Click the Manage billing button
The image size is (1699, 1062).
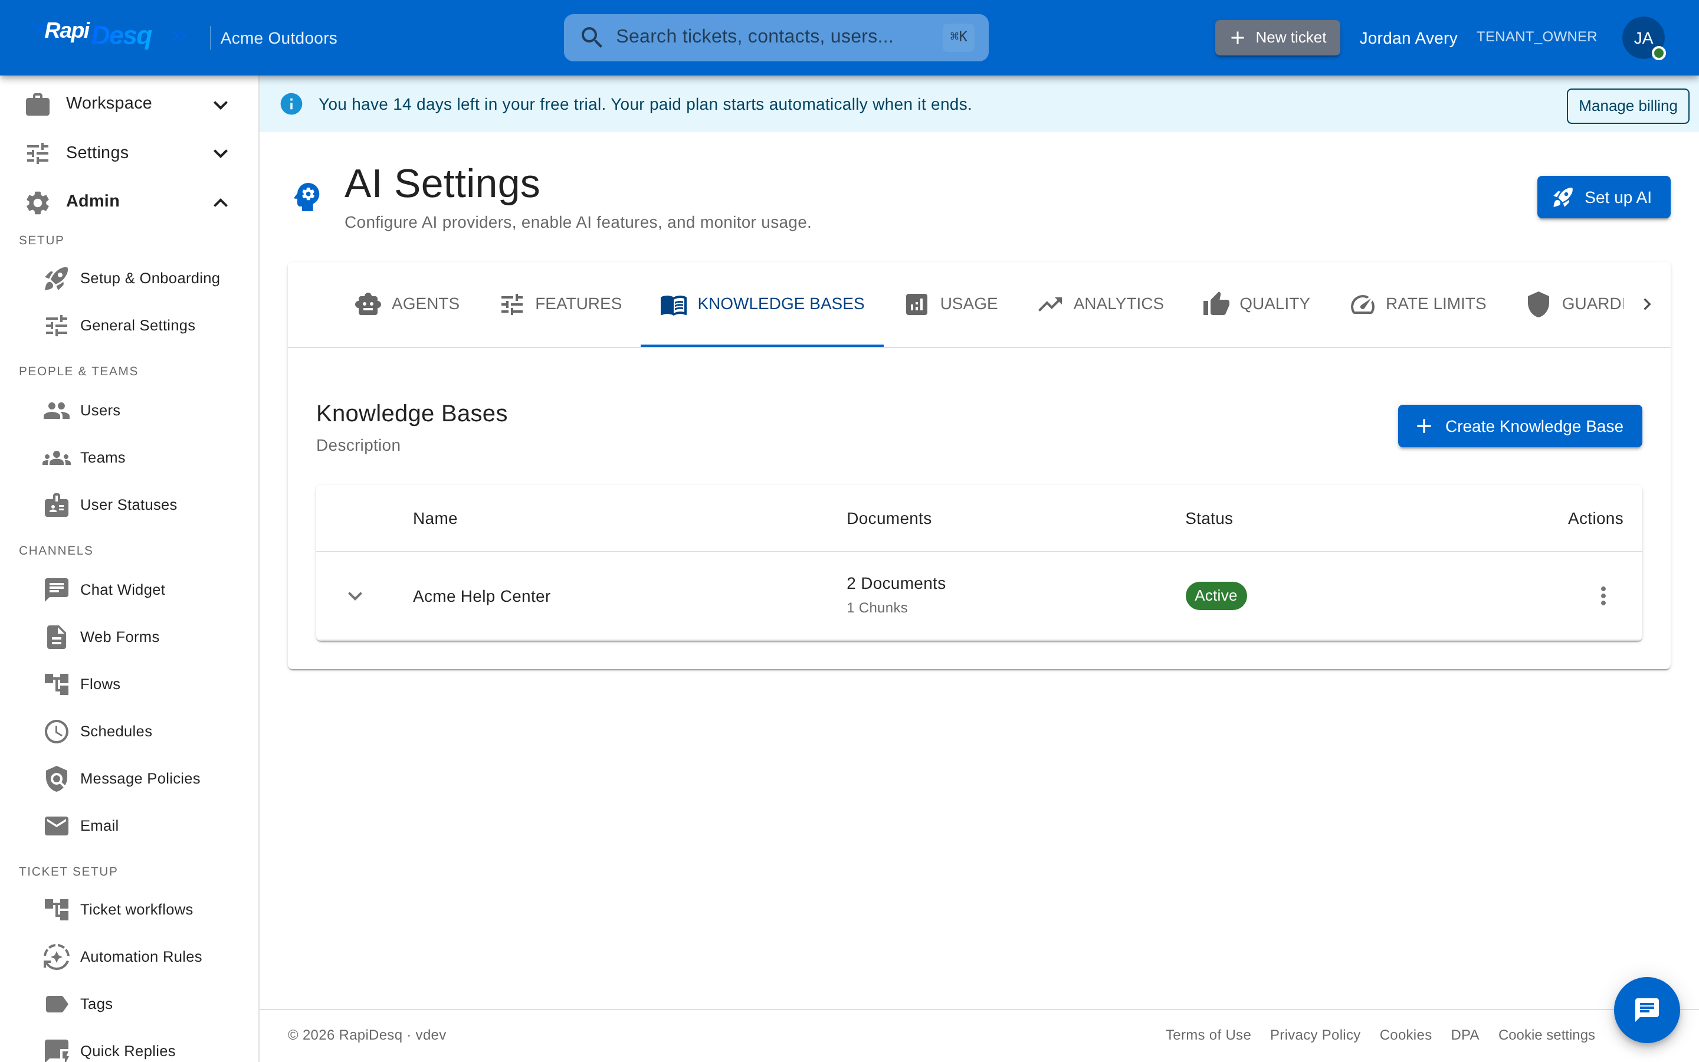click(1628, 106)
